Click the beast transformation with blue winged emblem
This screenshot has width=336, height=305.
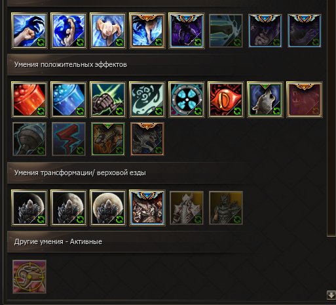147,208
